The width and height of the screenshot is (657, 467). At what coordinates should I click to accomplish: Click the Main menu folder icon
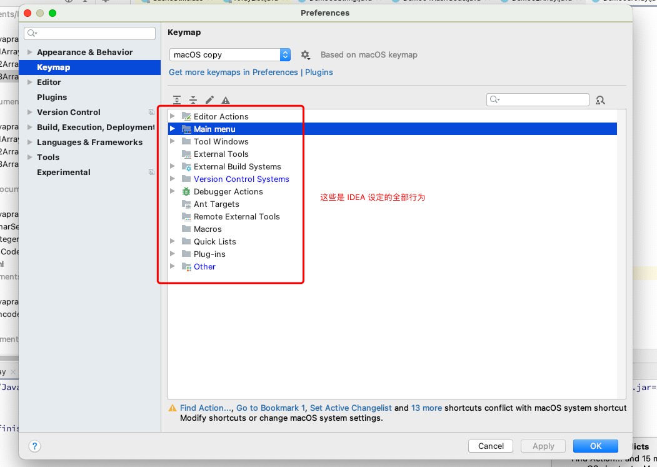tap(186, 129)
